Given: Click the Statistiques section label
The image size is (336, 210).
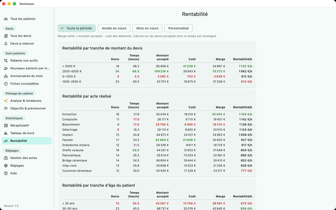Looking at the screenshot, I should (14, 118).
